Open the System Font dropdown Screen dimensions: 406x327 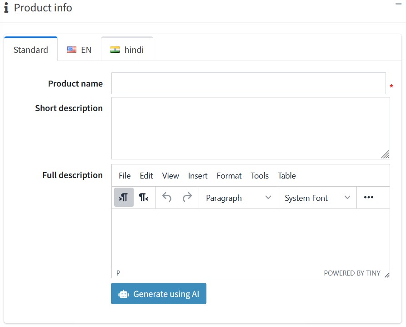tap(317, 198)
